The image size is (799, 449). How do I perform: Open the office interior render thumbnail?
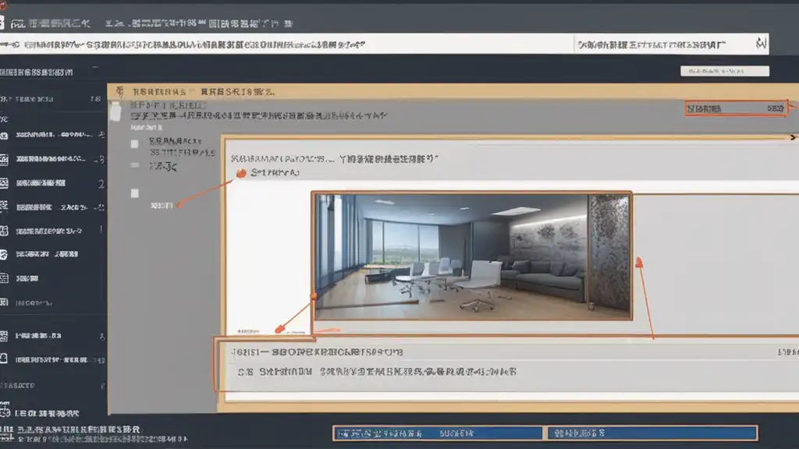point(471,256)
